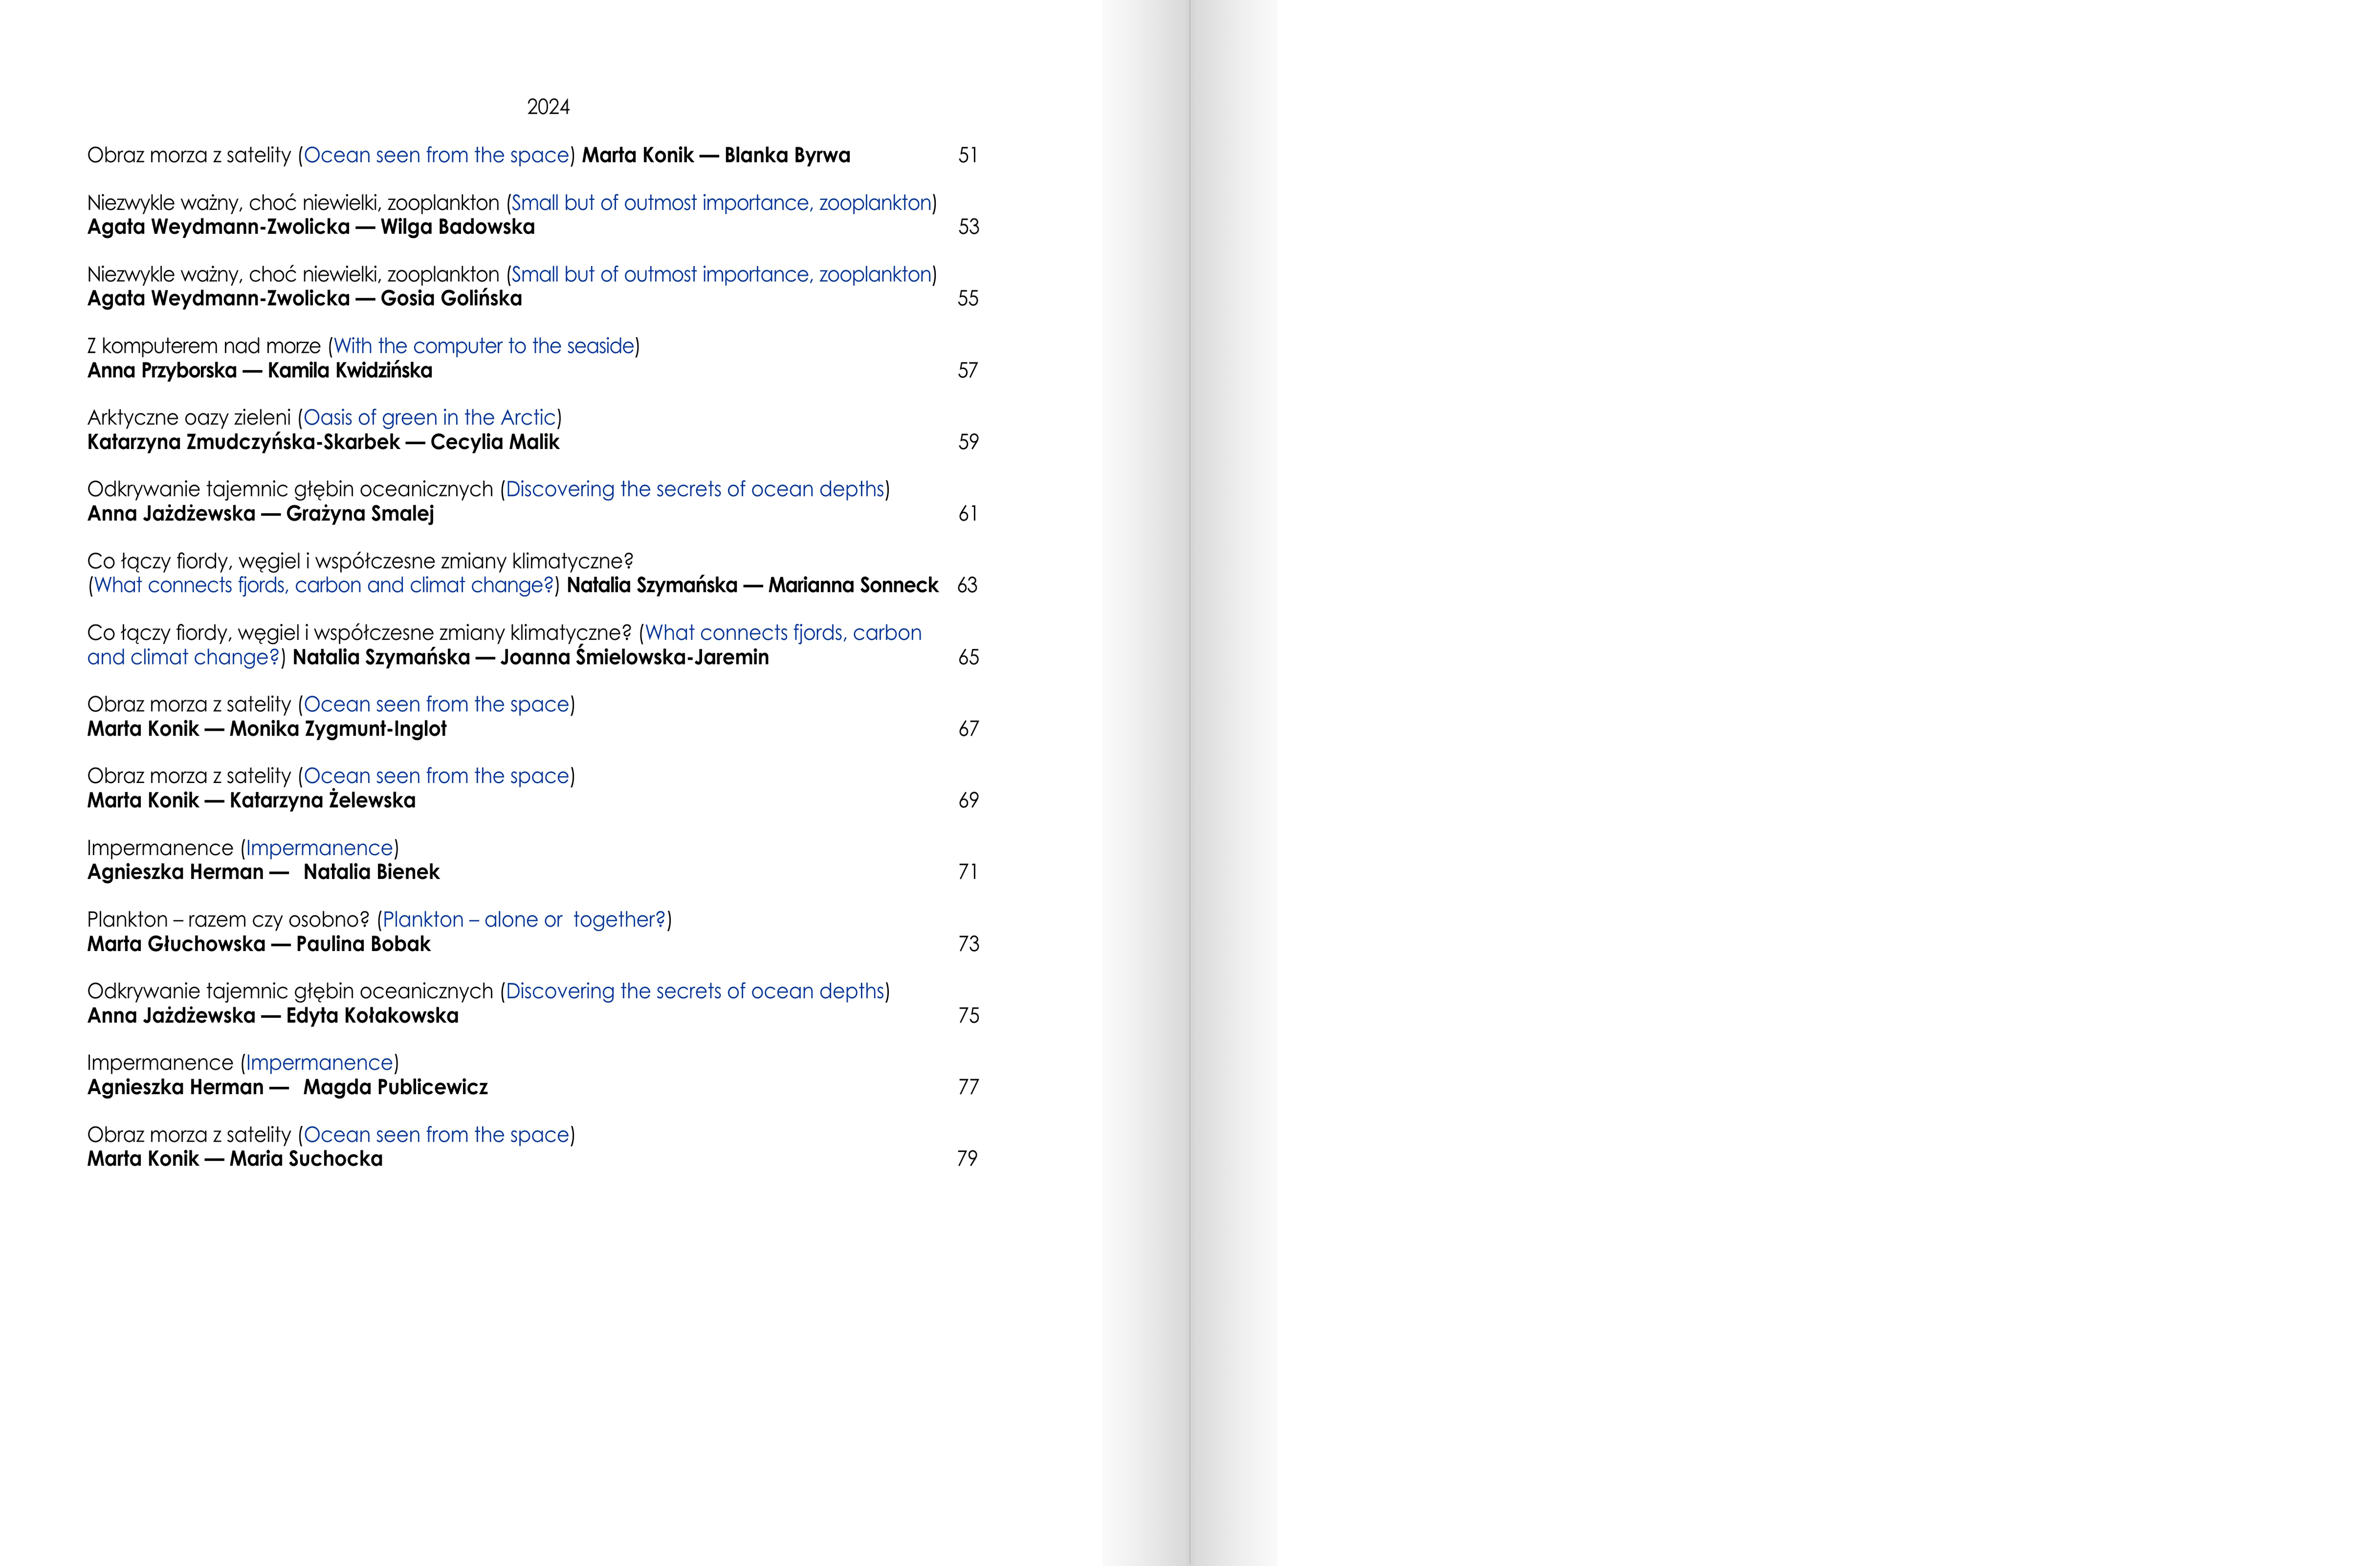Open ocean depths entry by Edyta Kołakowska
The image size is (2380, 1566).
695,991
